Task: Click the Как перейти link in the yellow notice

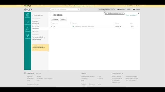Action: coord(35,49)
